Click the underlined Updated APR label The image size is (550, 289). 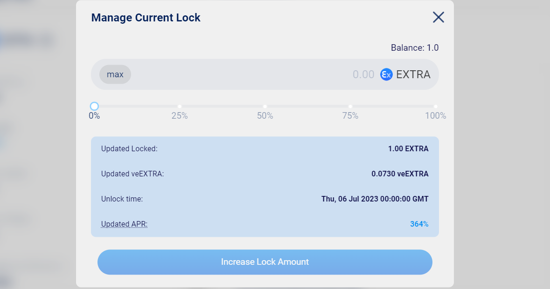point(124,224)
